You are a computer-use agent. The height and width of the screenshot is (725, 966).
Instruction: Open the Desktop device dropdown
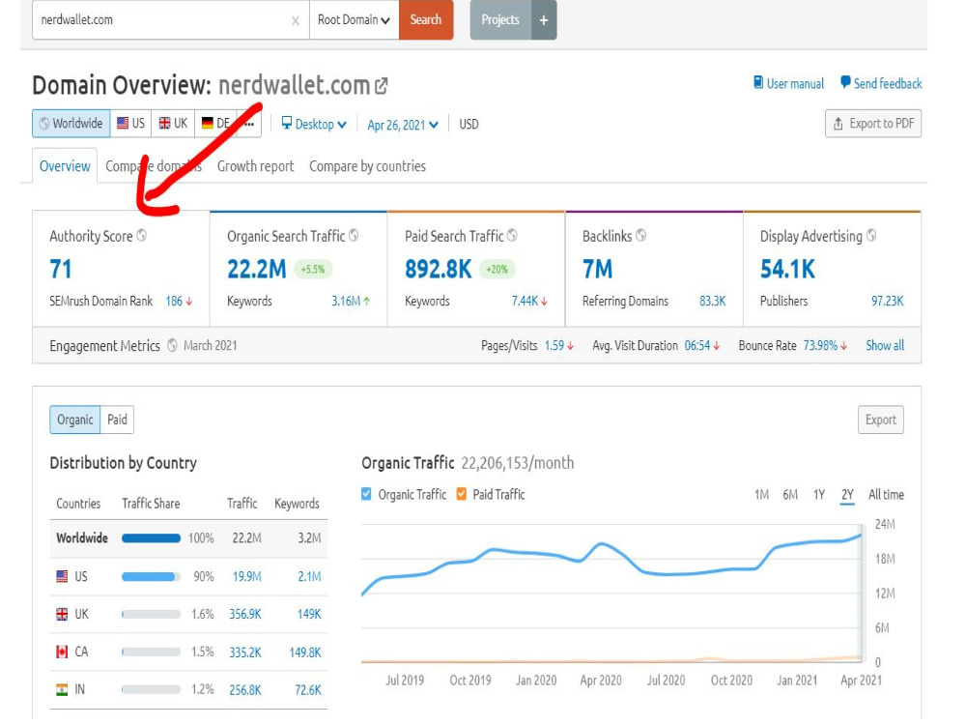pos(314,124)
